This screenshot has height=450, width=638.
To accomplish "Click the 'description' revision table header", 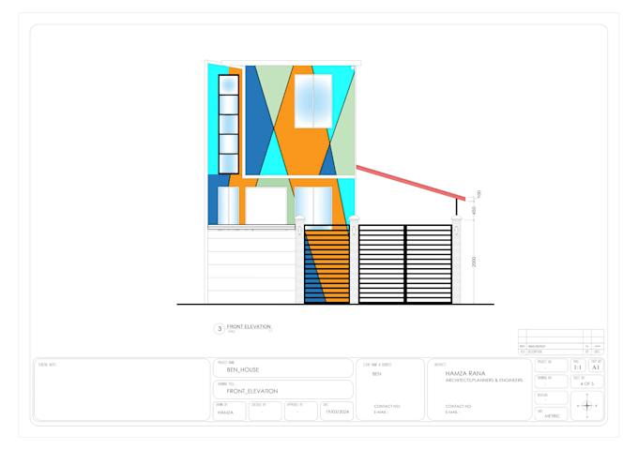I will [x=537, y=346].
